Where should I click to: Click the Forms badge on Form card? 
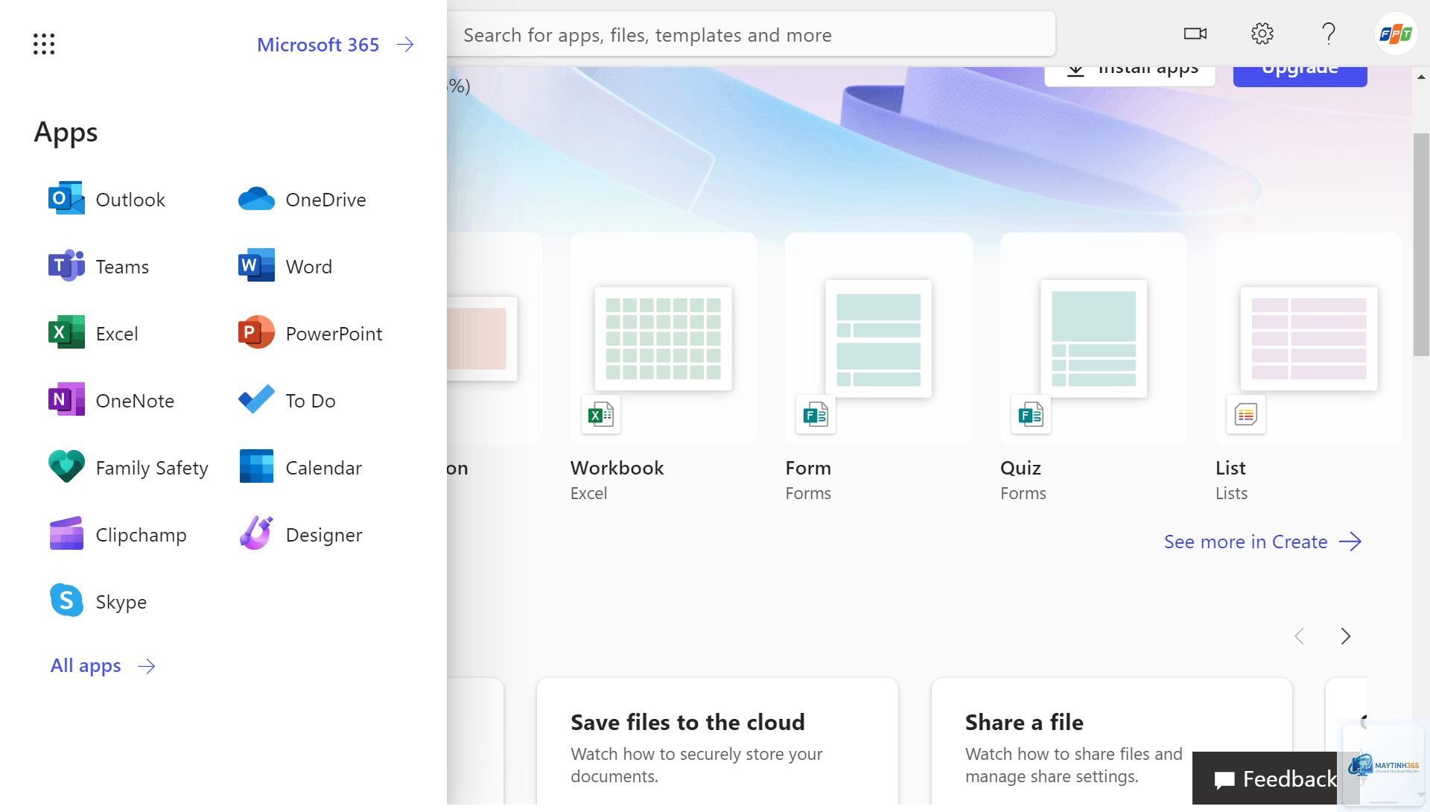click(816, 414)
